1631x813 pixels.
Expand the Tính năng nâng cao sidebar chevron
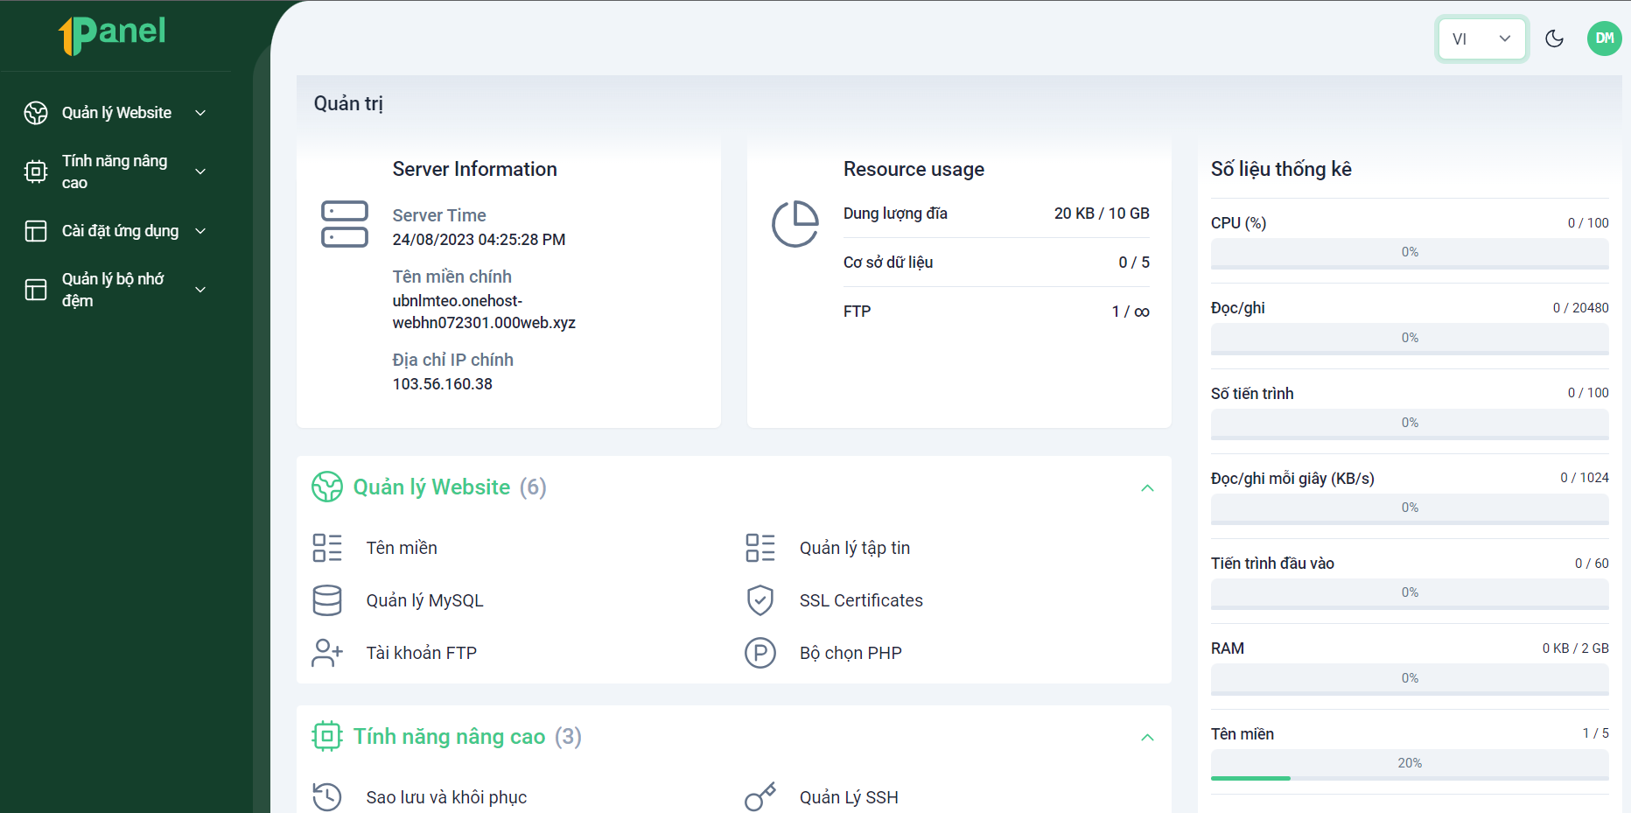click(200, 172)
